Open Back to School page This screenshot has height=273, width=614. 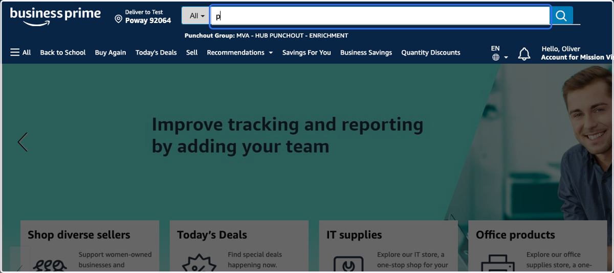pyautogui.click(x=63, y=53)
